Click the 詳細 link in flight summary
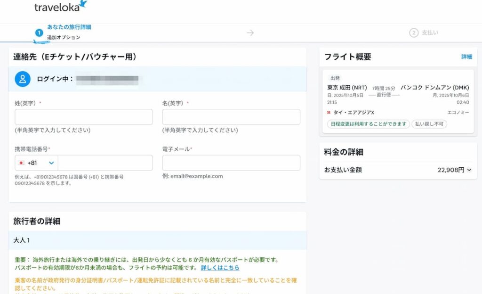This screenshot has width=482, height=294. click(x=466, y=57)
